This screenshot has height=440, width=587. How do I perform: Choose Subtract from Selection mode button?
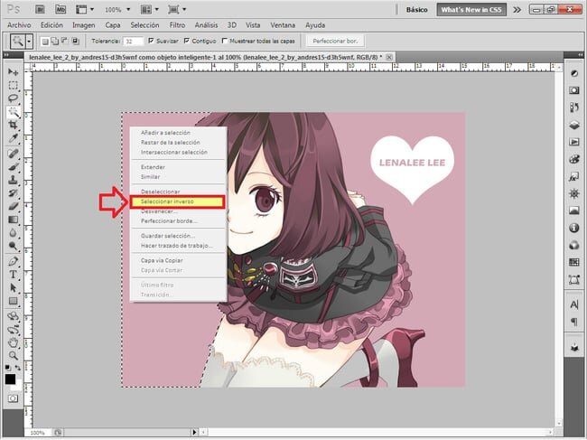[x=65, y=42]
